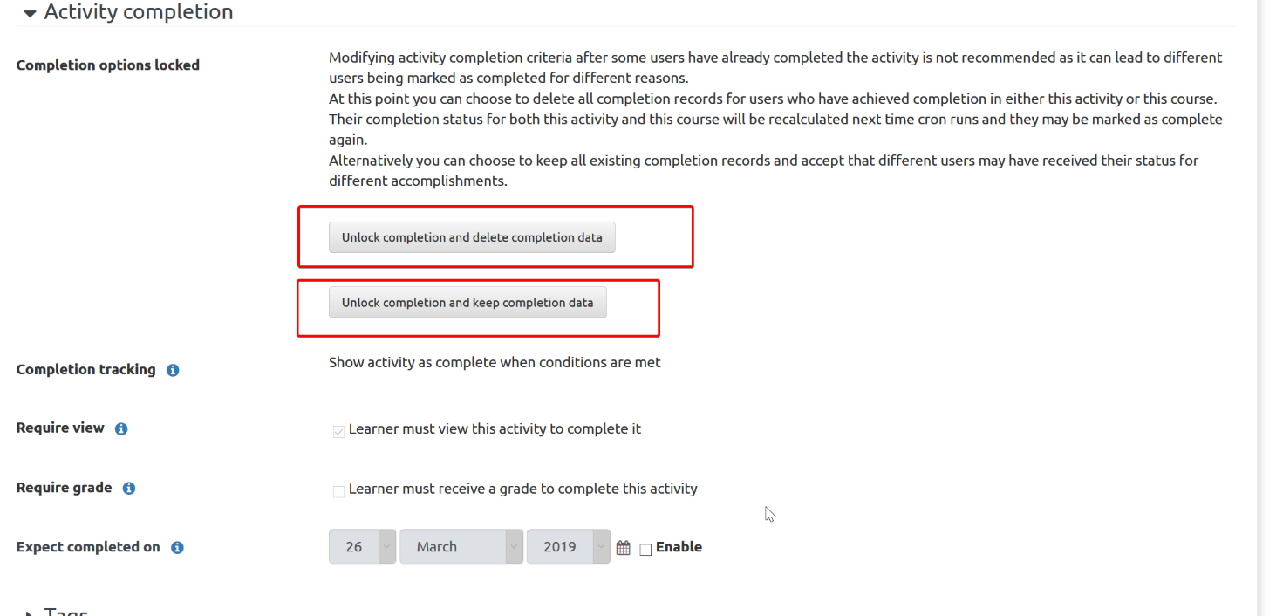Click help icon next to Require view
This screenshot has width=1283, height=616.
tap(121, 428)
